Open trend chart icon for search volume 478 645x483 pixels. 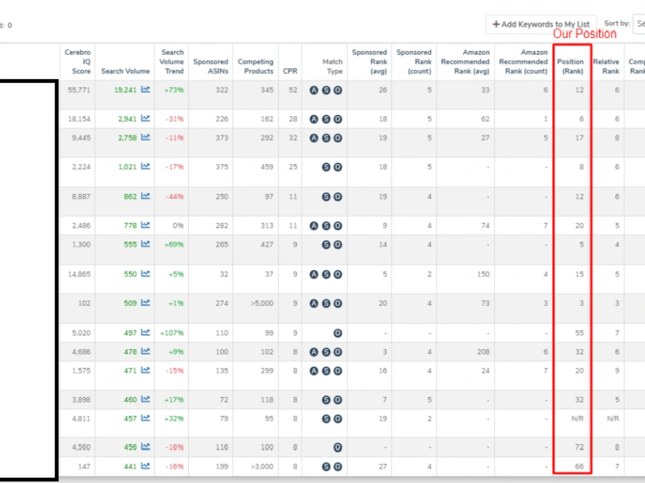[x=146, y=352]
